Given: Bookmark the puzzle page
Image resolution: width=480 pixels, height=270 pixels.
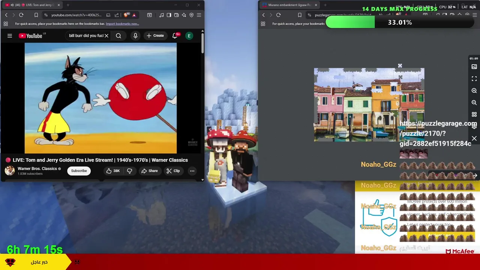Looking at the screenshot, I should [300, 15].
